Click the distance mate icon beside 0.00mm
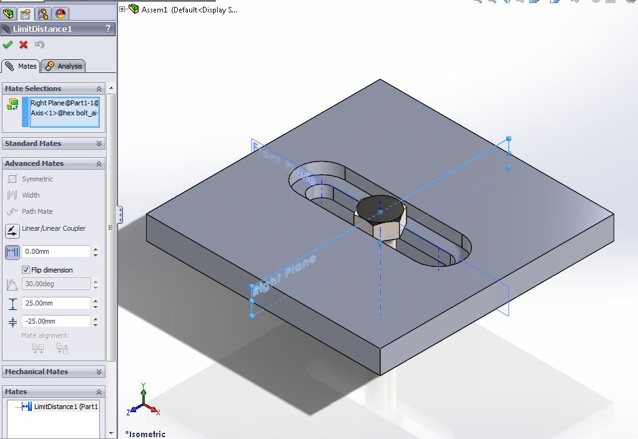Viewport: 638px width, 439px height. pyautogui.click(x=11, y=252)
